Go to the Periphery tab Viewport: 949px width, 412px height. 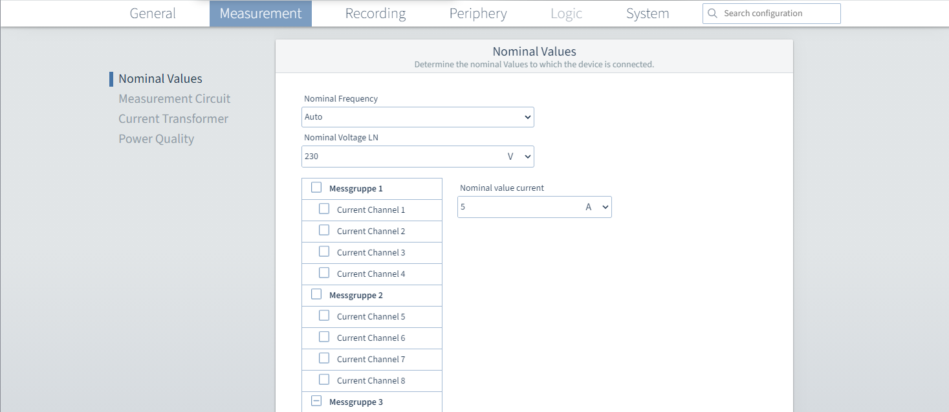[478, 14]
